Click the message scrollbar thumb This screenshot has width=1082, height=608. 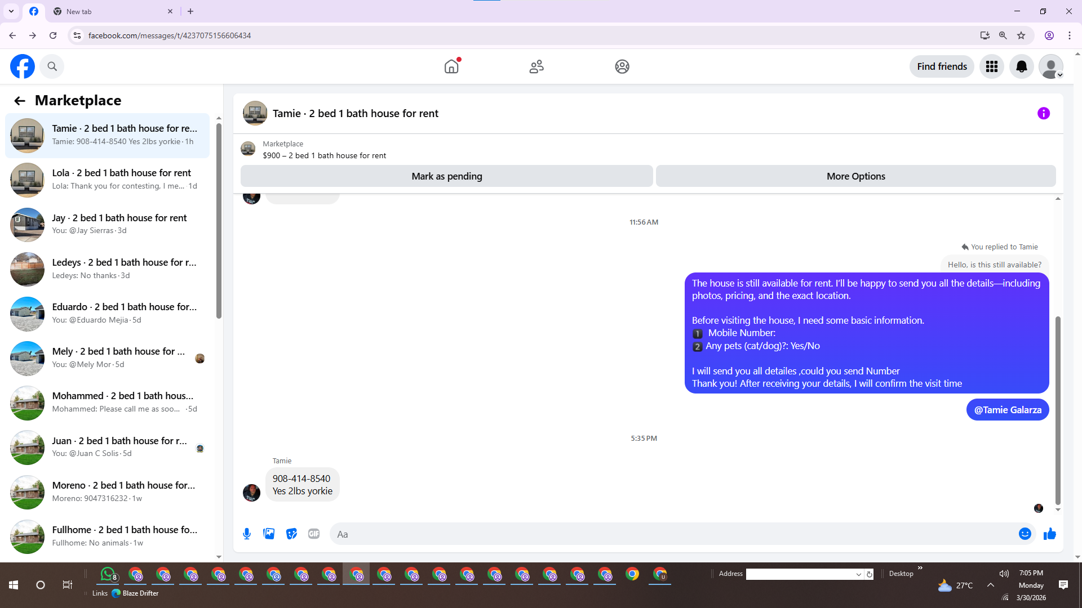pyautogui.click(x=1058, y=411)
